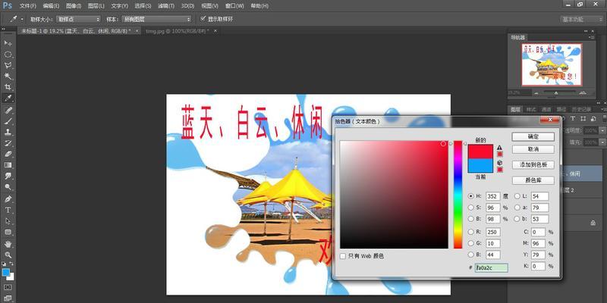Select the Elliptical Marquee tool
The image size is (607, 303).
point(8,55)
